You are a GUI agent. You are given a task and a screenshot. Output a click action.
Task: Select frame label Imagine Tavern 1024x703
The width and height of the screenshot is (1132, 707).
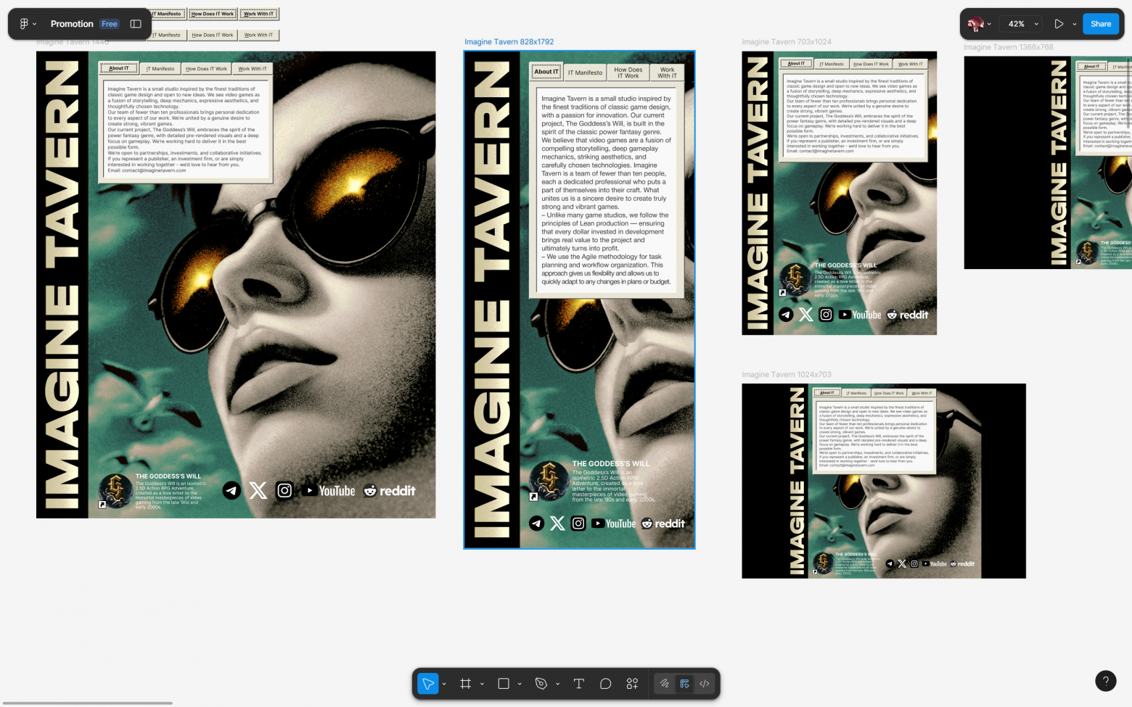click(x=787, y=375)
